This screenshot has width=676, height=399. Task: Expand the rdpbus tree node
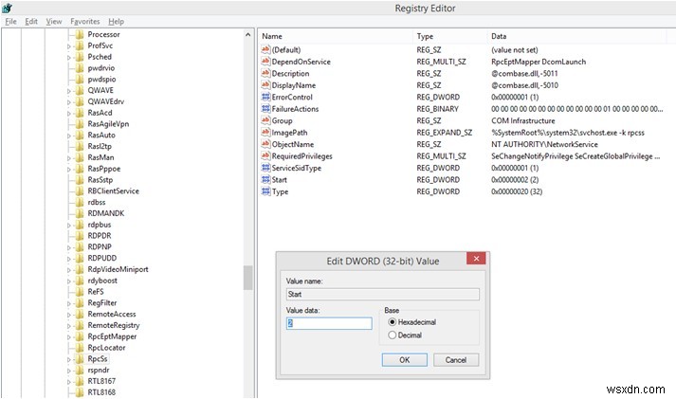click(69, 225)
